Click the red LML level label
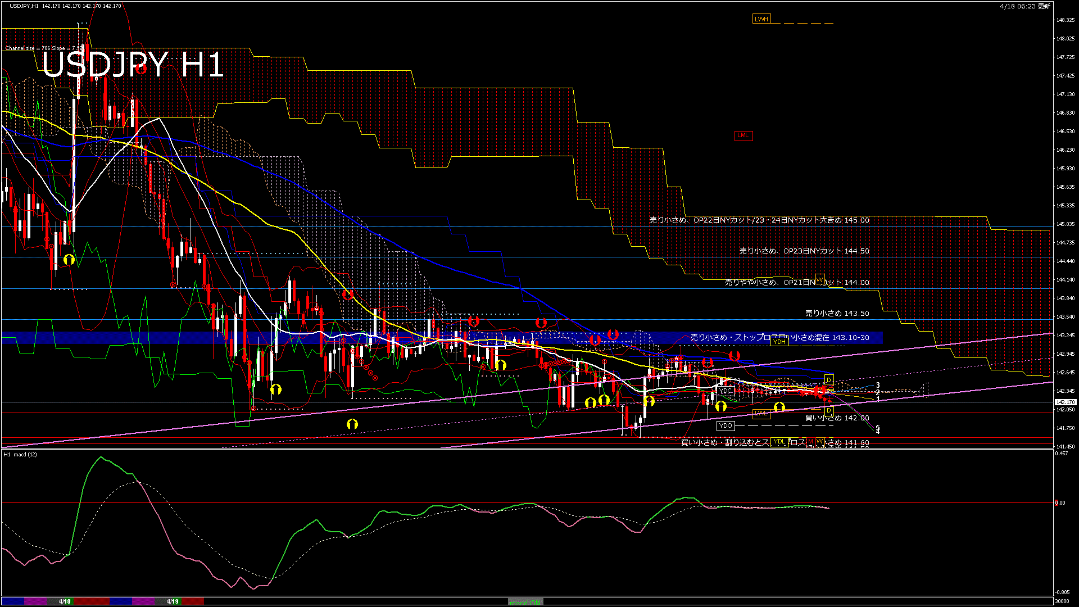Viewport: 1079px width, 607px height. 743,135
